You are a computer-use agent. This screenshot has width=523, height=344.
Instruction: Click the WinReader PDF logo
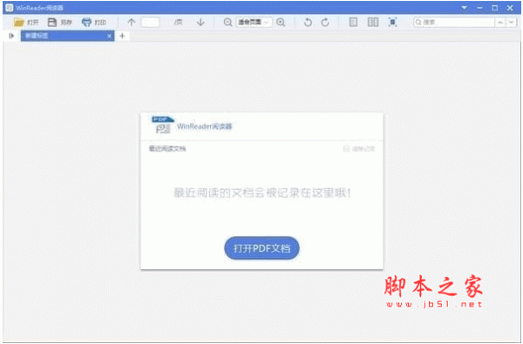point(163,125)
